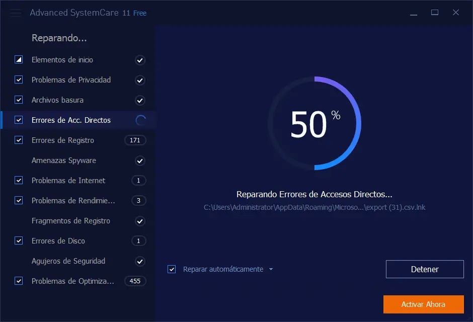The height and width of the screenshot is (322, 473).
Task: Click completed checkmark icon for Elementos de inicio
Action: 140,60
